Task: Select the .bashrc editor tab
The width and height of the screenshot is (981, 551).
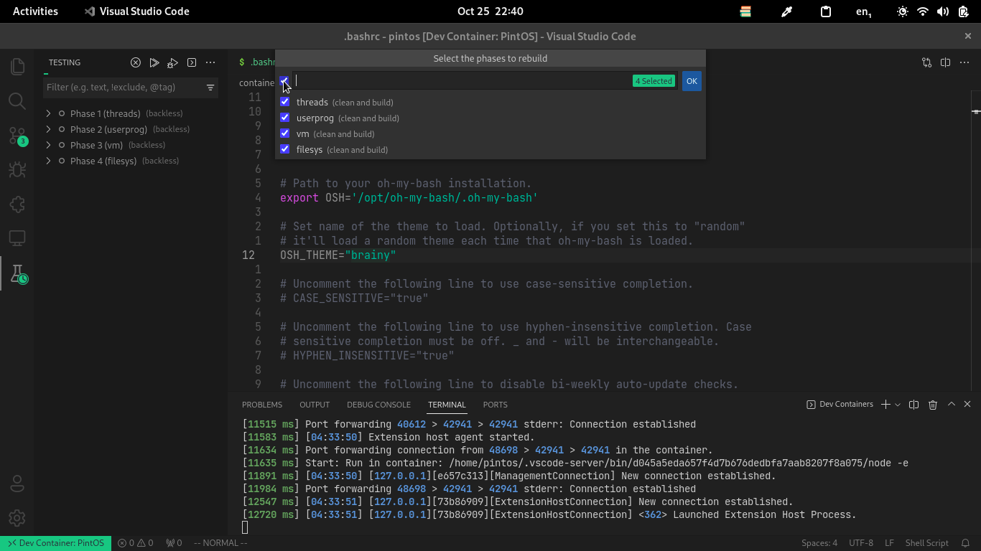Action: tap(256, 62)
